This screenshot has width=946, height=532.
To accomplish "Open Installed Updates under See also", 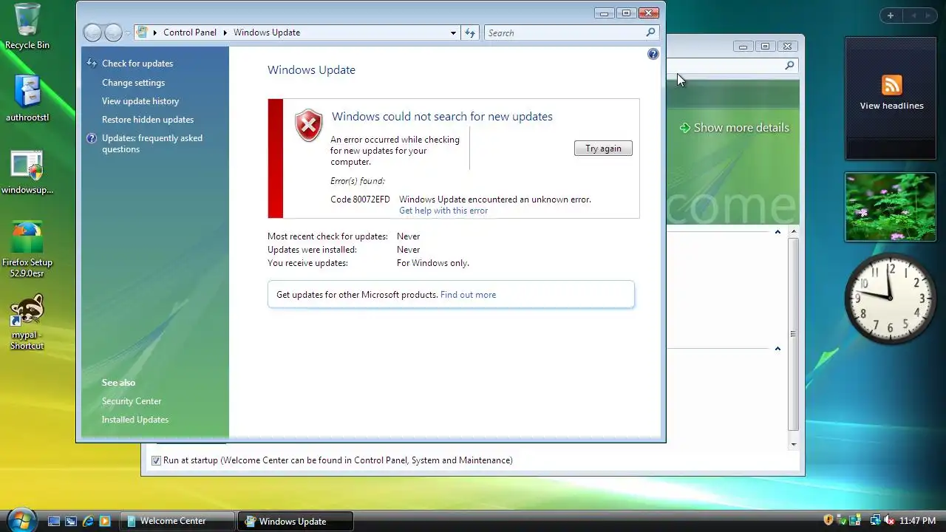I will point(135,420).
